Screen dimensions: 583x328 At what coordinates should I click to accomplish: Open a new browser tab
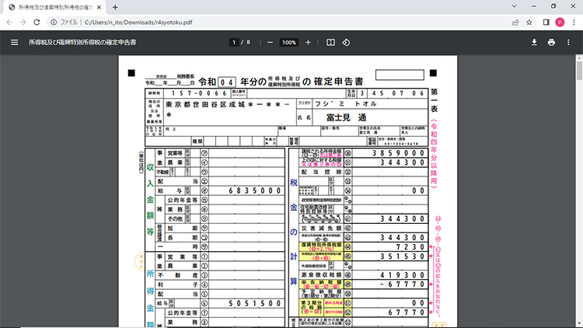pyautogui.click(x=115, y=7)
